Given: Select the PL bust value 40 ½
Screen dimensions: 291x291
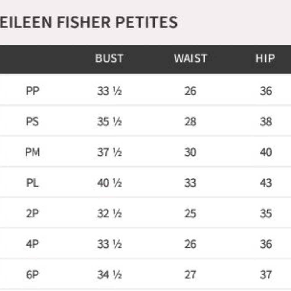Looking at the screenshot, I should [109, 183].
